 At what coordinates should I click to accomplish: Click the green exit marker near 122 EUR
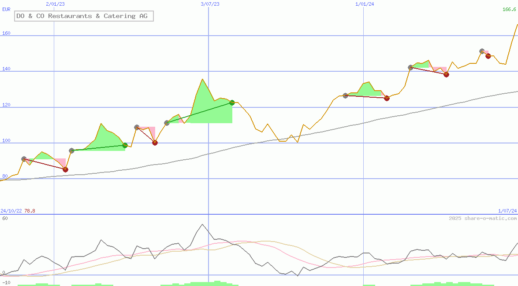[x=232, y=103]
